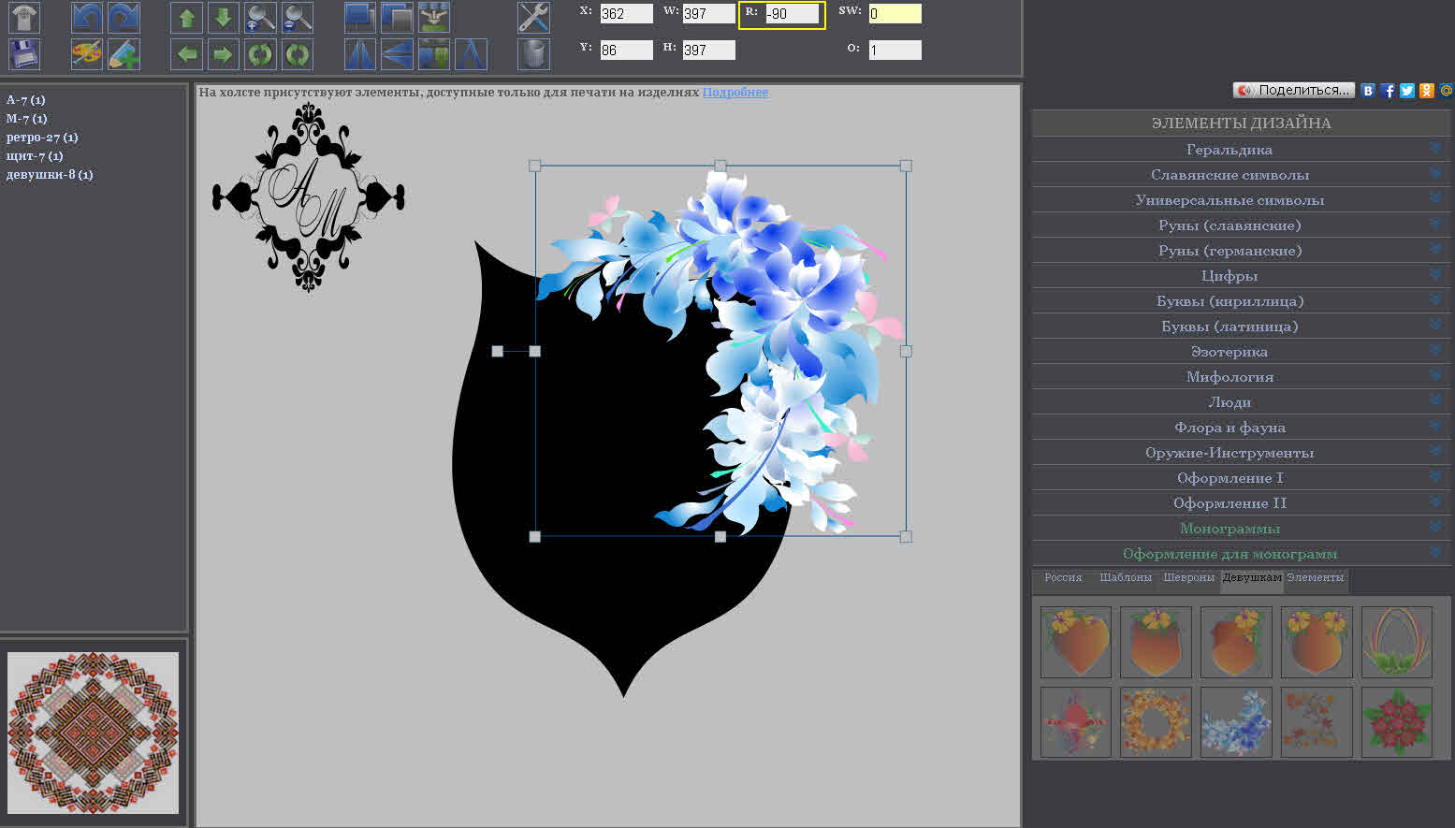Expand the Геральдика category
This screenshot has height=828, width=1455.
pos(1229,150)
